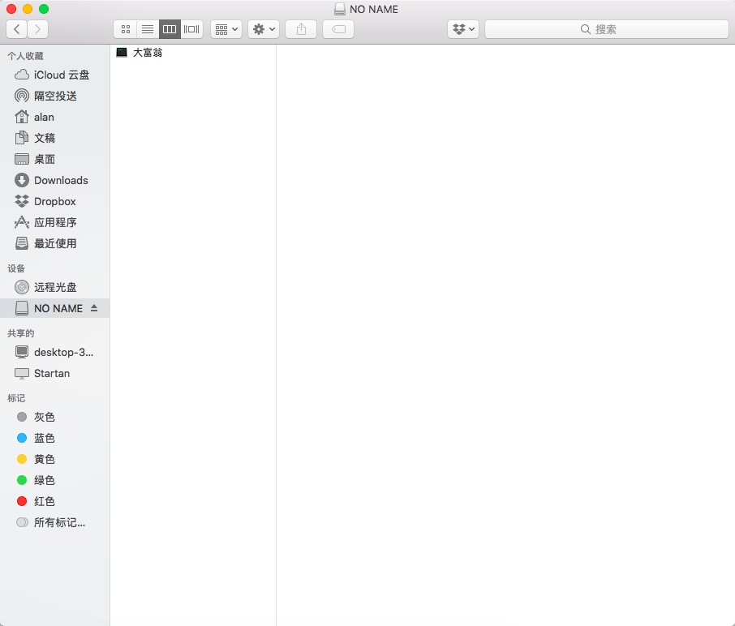
Task: Switch to icon view mode
Action: (x=125, y=29)
